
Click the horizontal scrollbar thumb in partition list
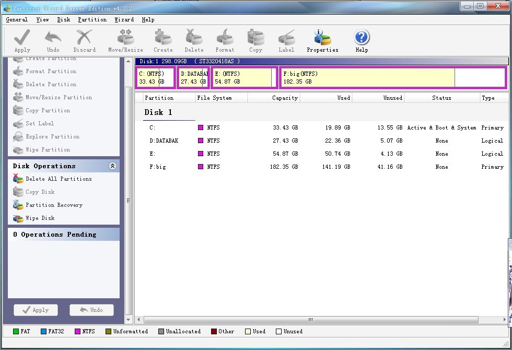pyautogui.click(x=311, y=320)
